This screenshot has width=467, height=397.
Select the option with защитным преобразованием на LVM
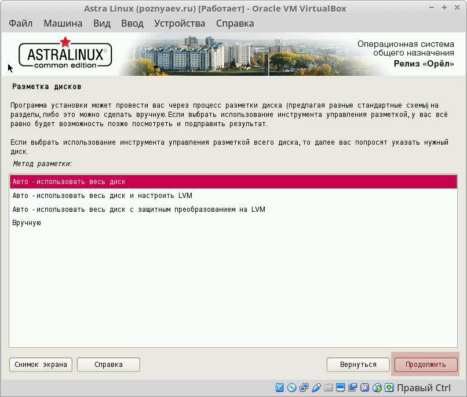point(233,209)
